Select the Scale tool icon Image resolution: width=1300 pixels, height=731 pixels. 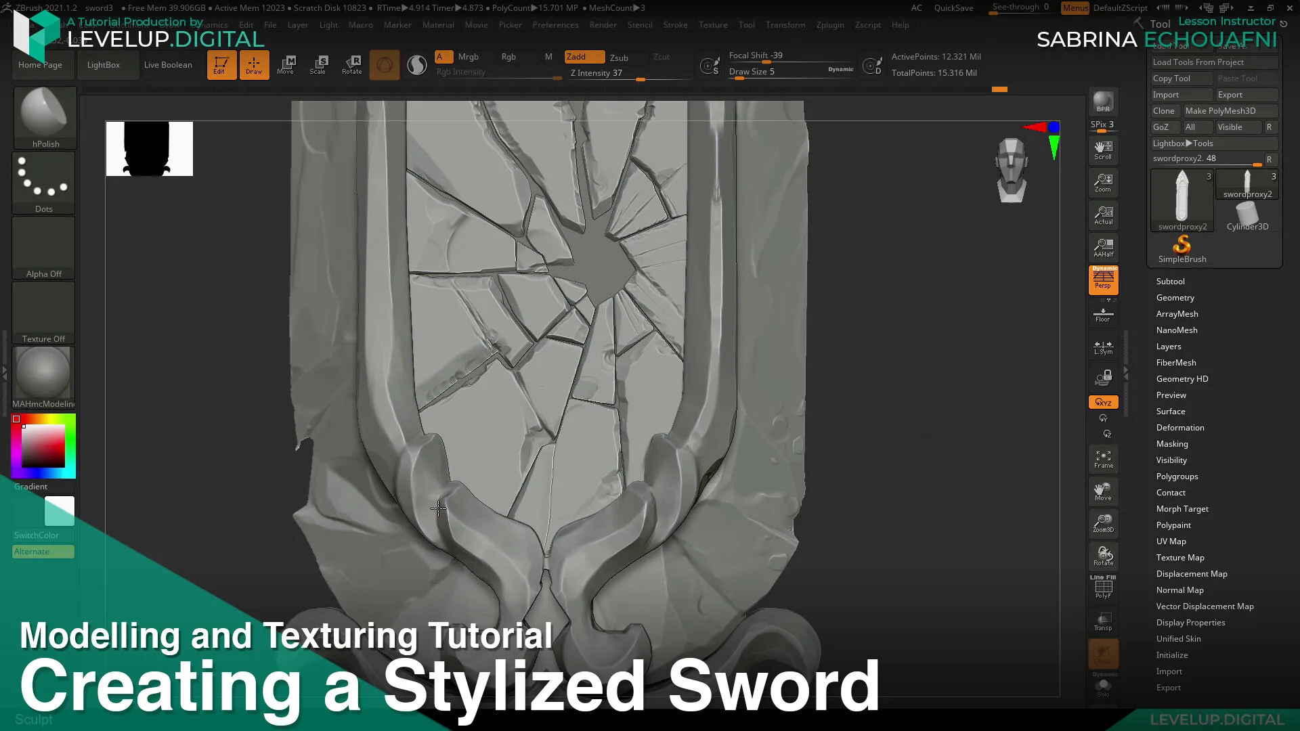click(x=318, y=64)
